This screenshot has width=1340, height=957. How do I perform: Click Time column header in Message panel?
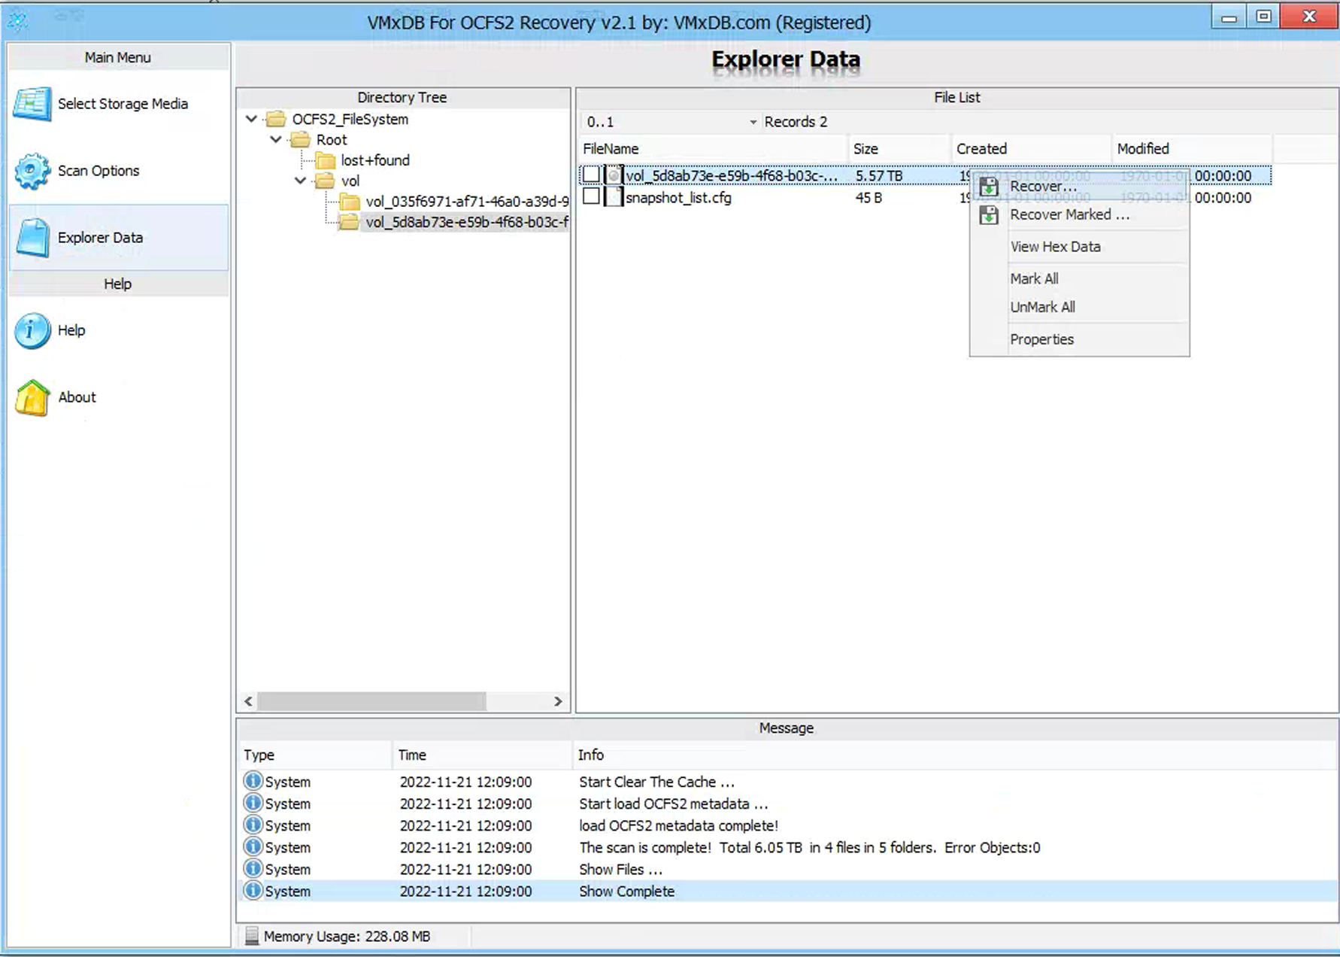(482, 755)
